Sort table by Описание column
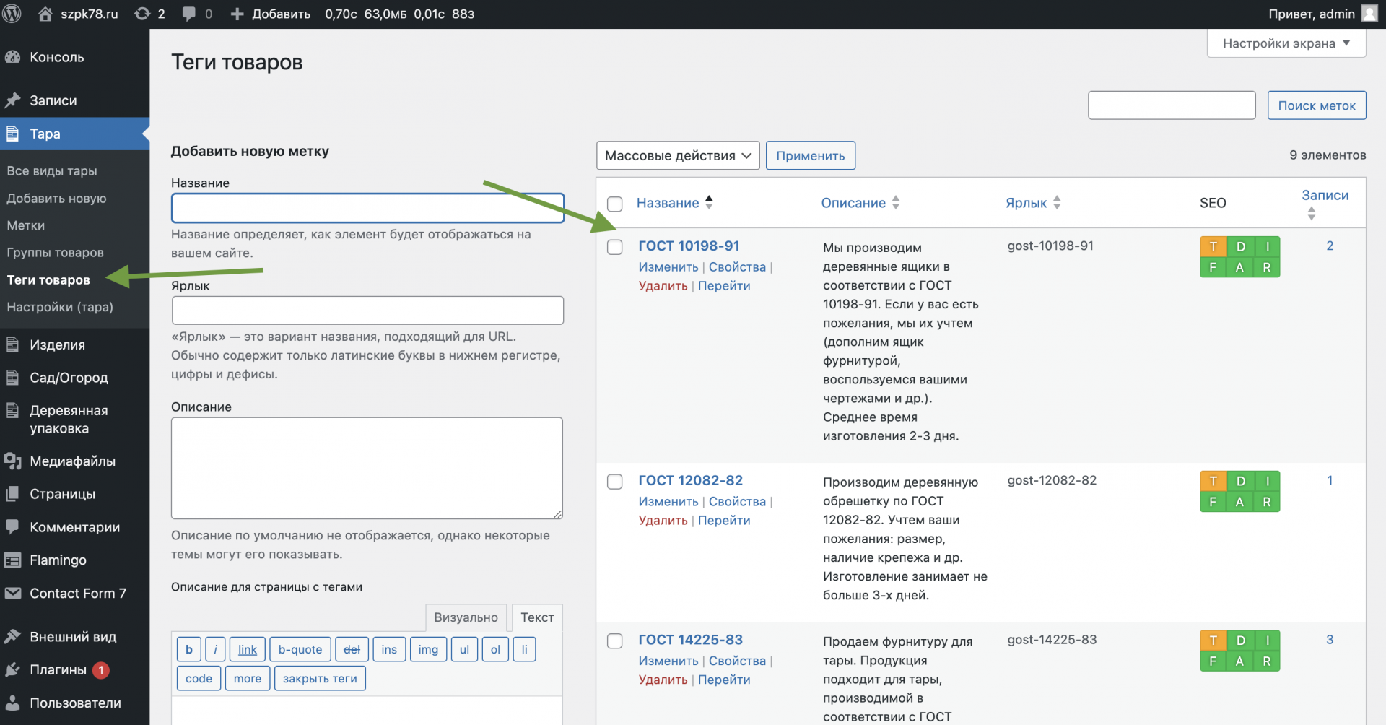Screen dimensions: 1386x725 tap(860, 203)
